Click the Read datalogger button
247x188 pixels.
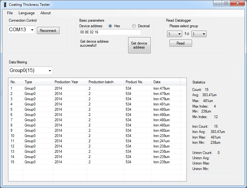click(x=181, y=43)
